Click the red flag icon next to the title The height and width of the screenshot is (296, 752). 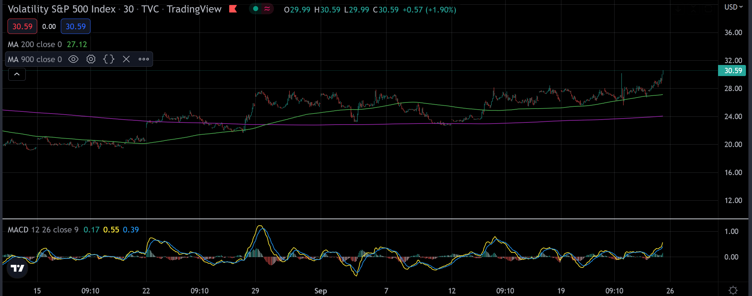233,9
